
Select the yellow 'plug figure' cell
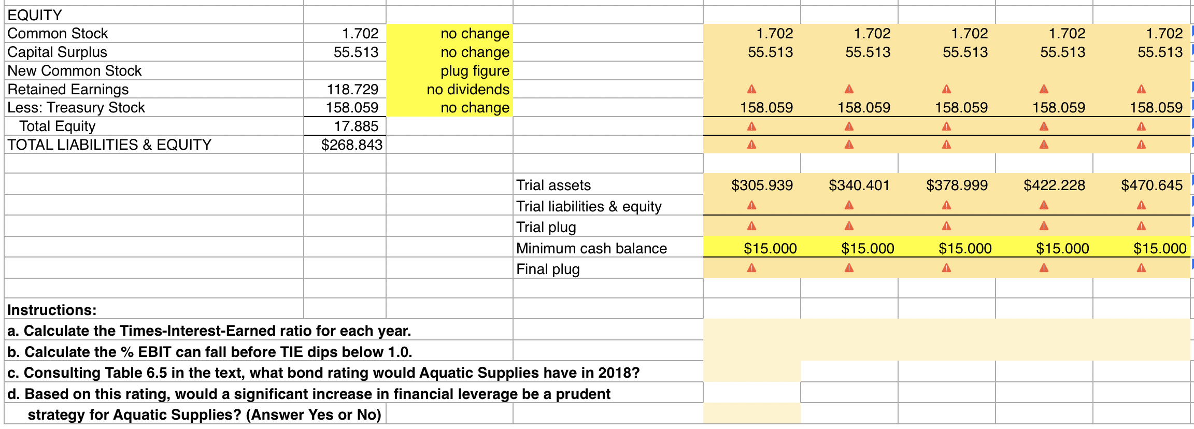point(449,70)
